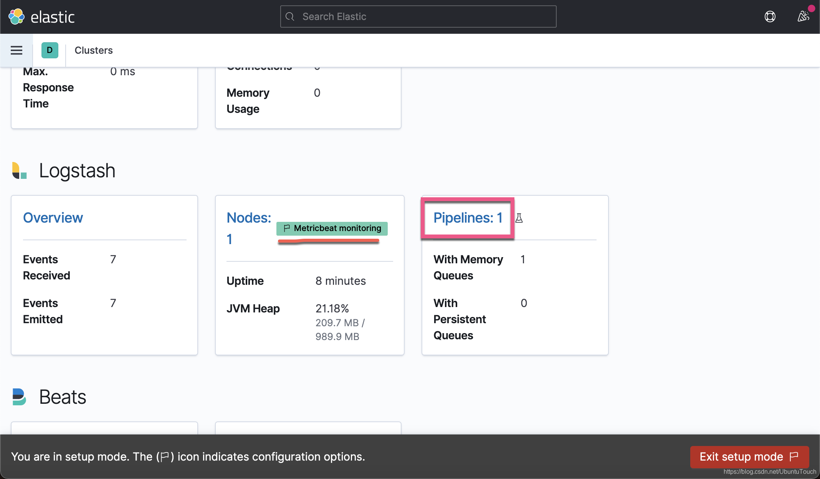
Task: Click the Beats section heading
Action: (63, 397)
